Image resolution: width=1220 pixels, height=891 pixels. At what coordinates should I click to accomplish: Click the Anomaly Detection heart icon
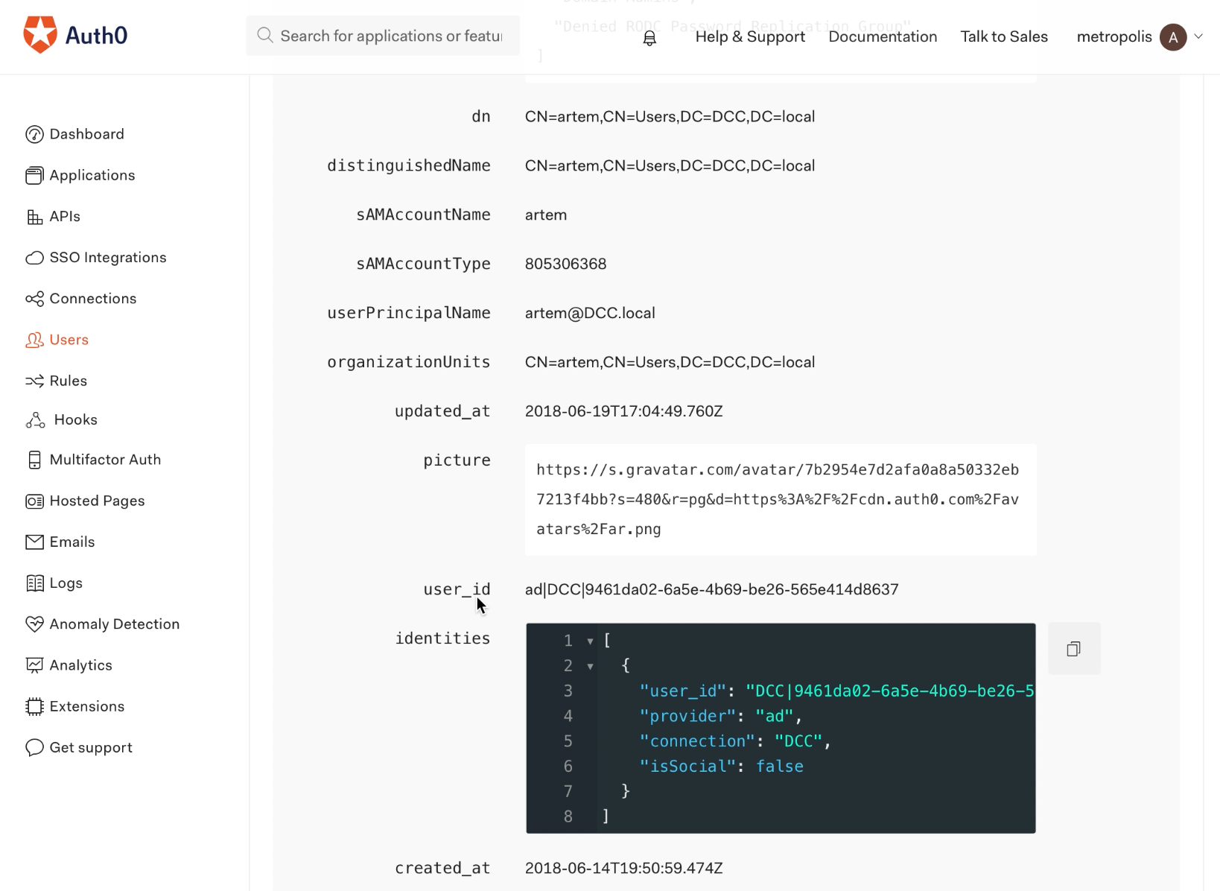point(34,624)
